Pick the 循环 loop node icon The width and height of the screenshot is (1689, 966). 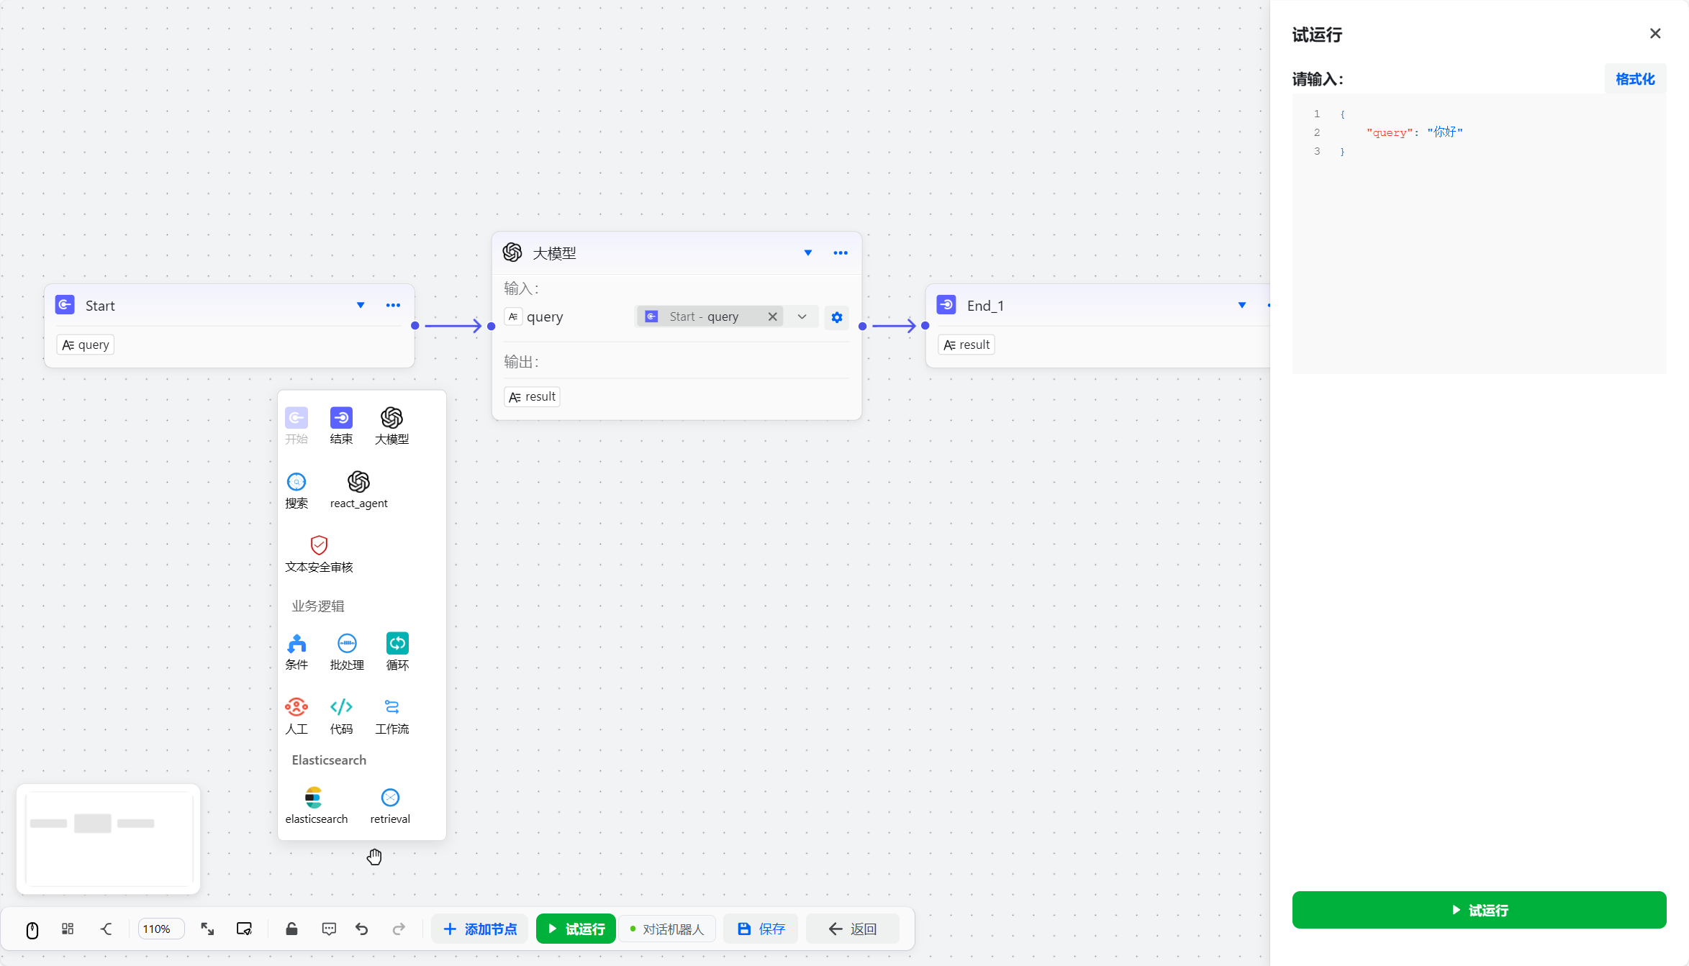[x=397, y=643]
